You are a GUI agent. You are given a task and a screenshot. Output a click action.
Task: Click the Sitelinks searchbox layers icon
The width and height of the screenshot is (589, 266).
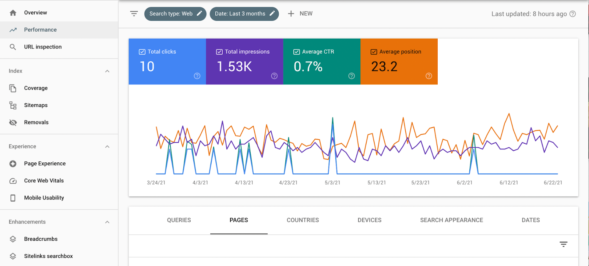coord(13,256)
